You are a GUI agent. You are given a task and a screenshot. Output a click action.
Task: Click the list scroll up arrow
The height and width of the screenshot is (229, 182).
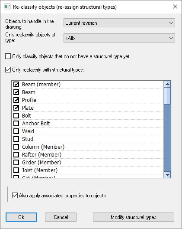coord(167,84)
